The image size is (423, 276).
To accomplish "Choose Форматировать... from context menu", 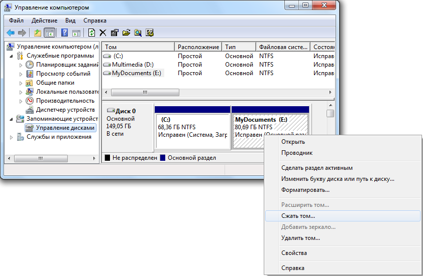I will point(343,190).
